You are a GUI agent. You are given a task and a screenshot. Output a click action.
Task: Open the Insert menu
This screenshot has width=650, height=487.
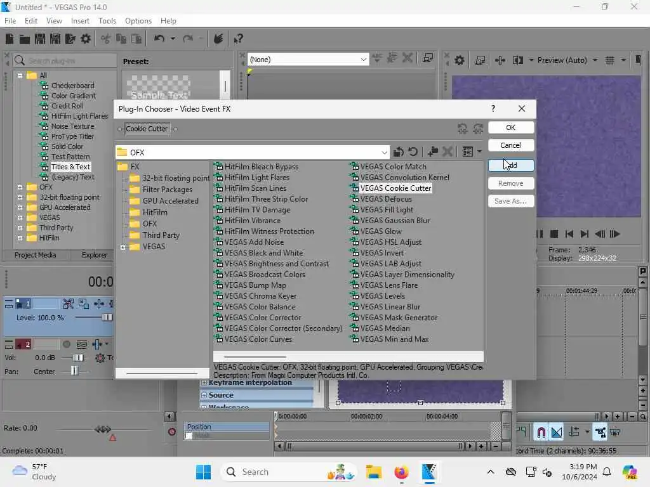pos(80,21)
